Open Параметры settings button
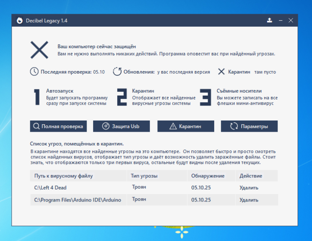 coord(249,126)
